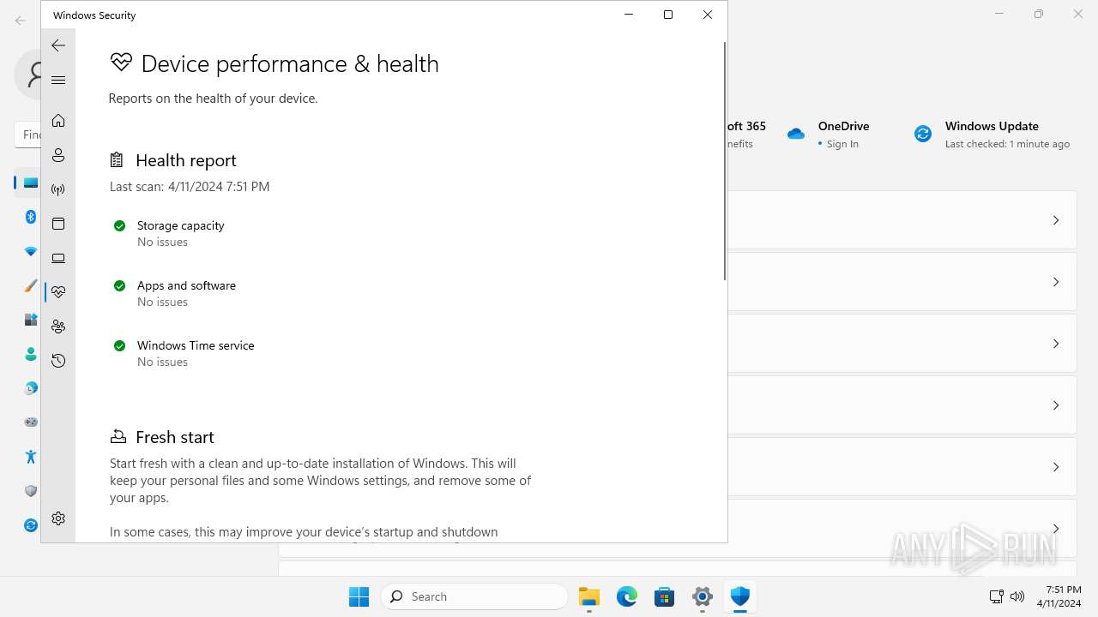Click Windows Security shield in taskbar
Image resolution: width=1098 pixels, height=617 pixels.
click(x=740, y=596)
